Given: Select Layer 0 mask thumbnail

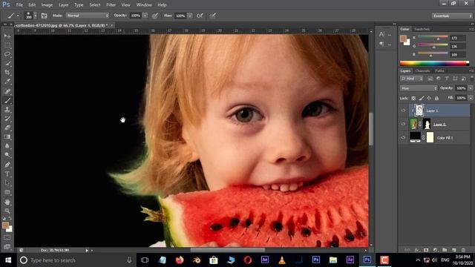Looking at the screenshot, I should pyautogui.click(x=427, y=124).
